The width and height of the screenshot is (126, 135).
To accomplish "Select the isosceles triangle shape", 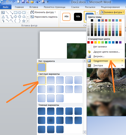I will 3,17.
